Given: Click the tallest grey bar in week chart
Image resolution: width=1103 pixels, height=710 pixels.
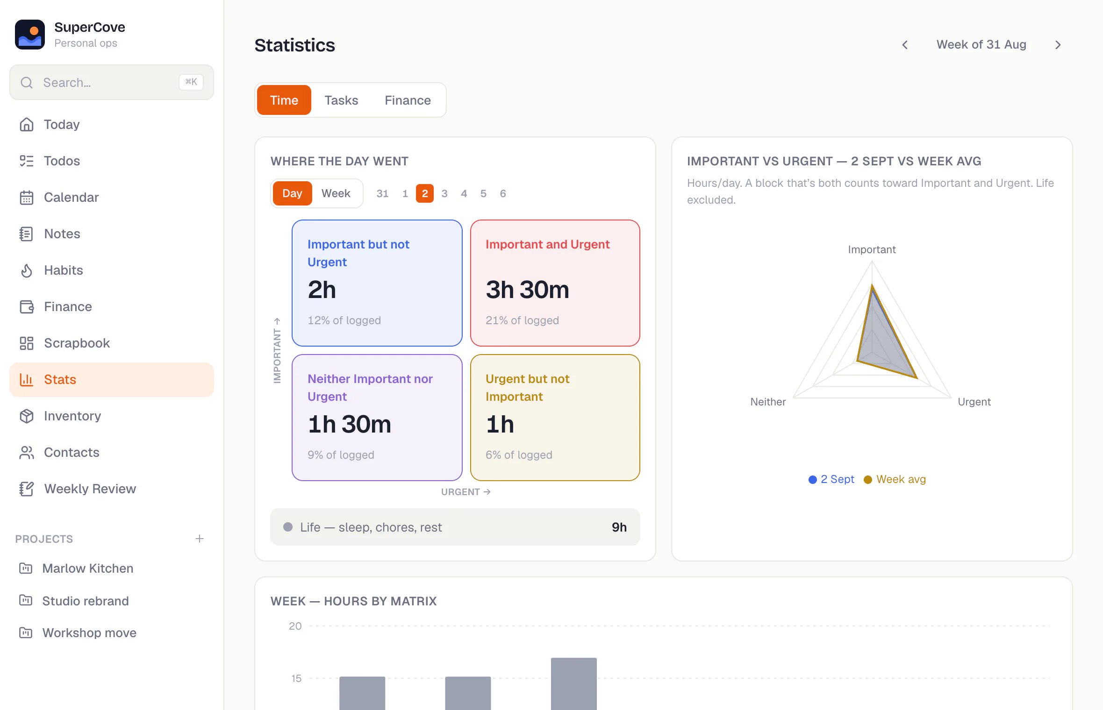Looking at the screenshot, I should tap(574, 684).
